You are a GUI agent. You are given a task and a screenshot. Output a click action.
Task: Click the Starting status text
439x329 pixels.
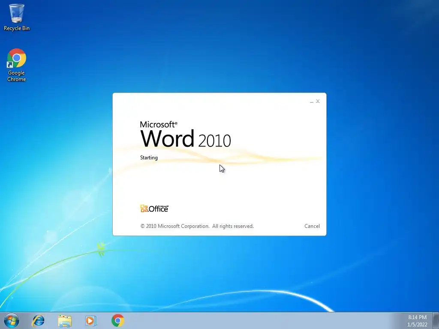[149, 158]
